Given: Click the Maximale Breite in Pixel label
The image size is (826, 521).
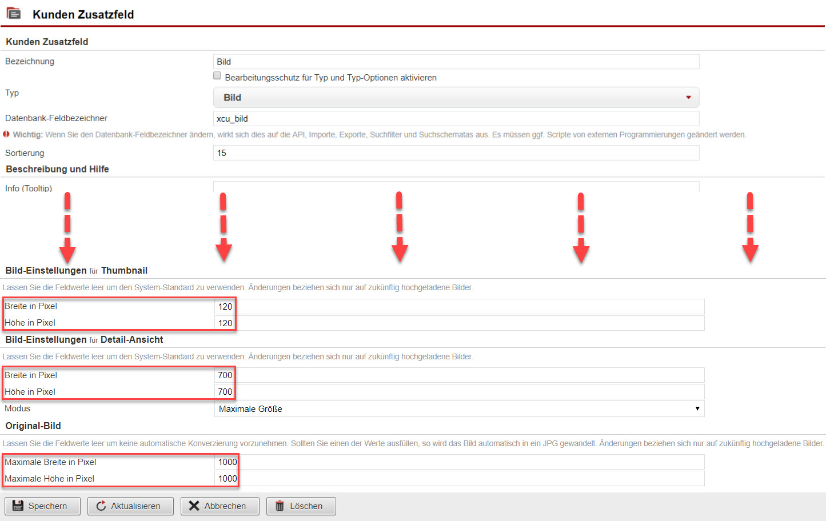Looking at the screenshot, I should [50, 462].
